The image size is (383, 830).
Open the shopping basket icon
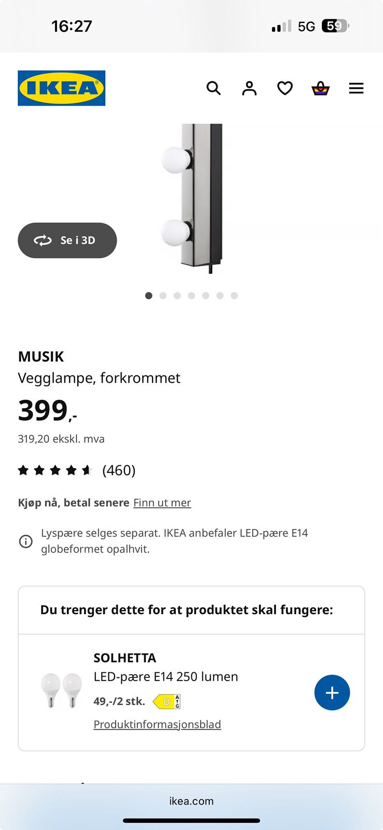point(320,88)
